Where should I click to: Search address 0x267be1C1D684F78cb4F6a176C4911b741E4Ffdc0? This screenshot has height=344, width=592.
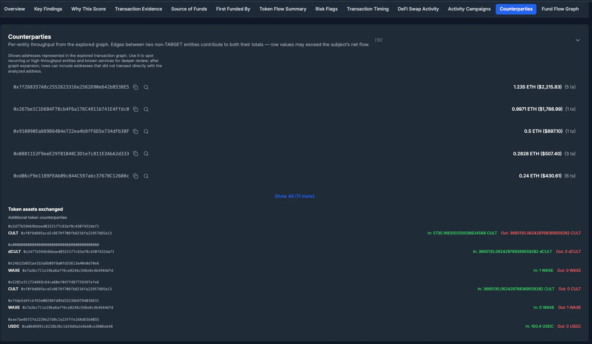(x=146, y=109)
